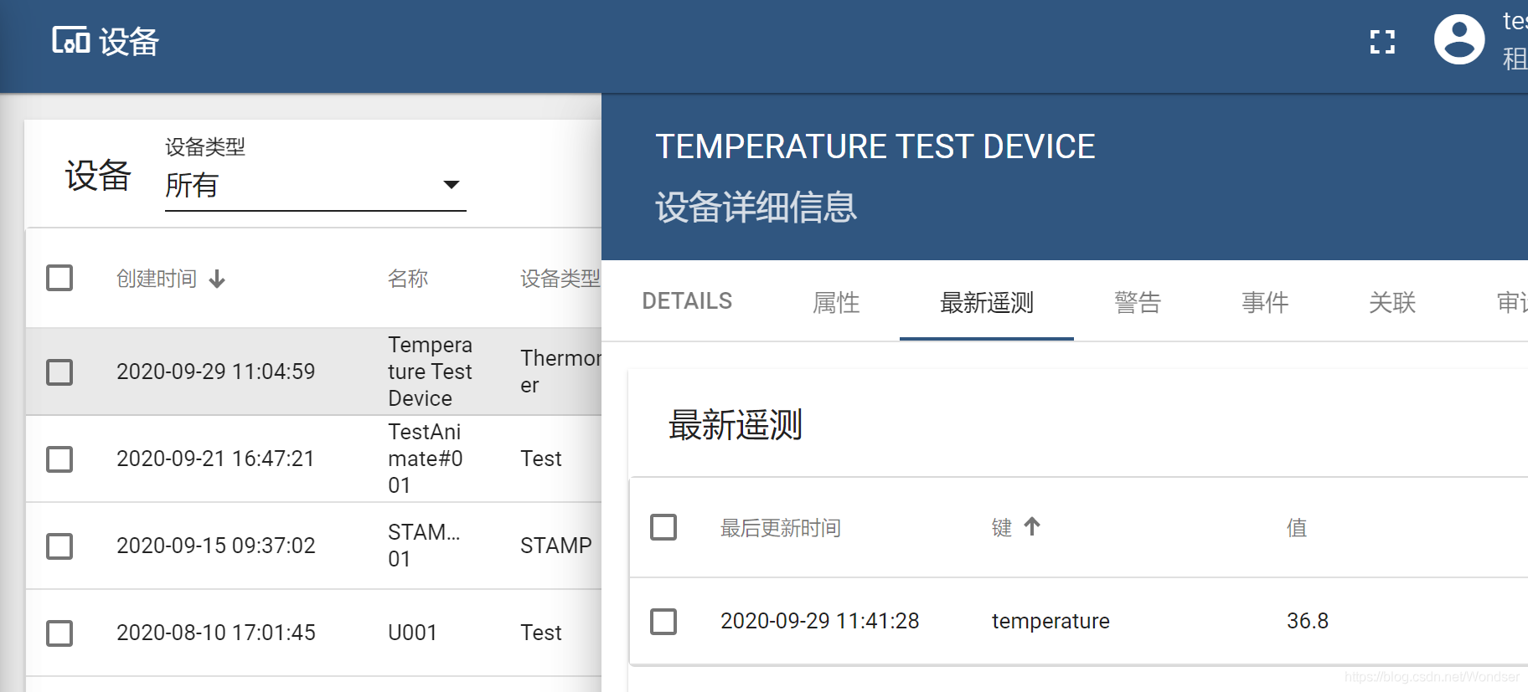Open the 关联 tab

coord(1392,301)
